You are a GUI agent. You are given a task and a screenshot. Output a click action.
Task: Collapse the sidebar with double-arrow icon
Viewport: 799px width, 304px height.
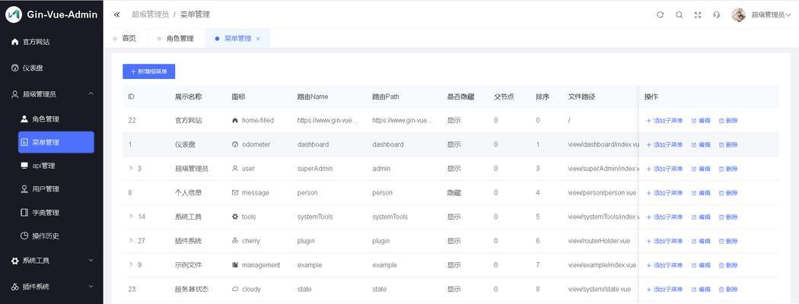pos(116,14)
